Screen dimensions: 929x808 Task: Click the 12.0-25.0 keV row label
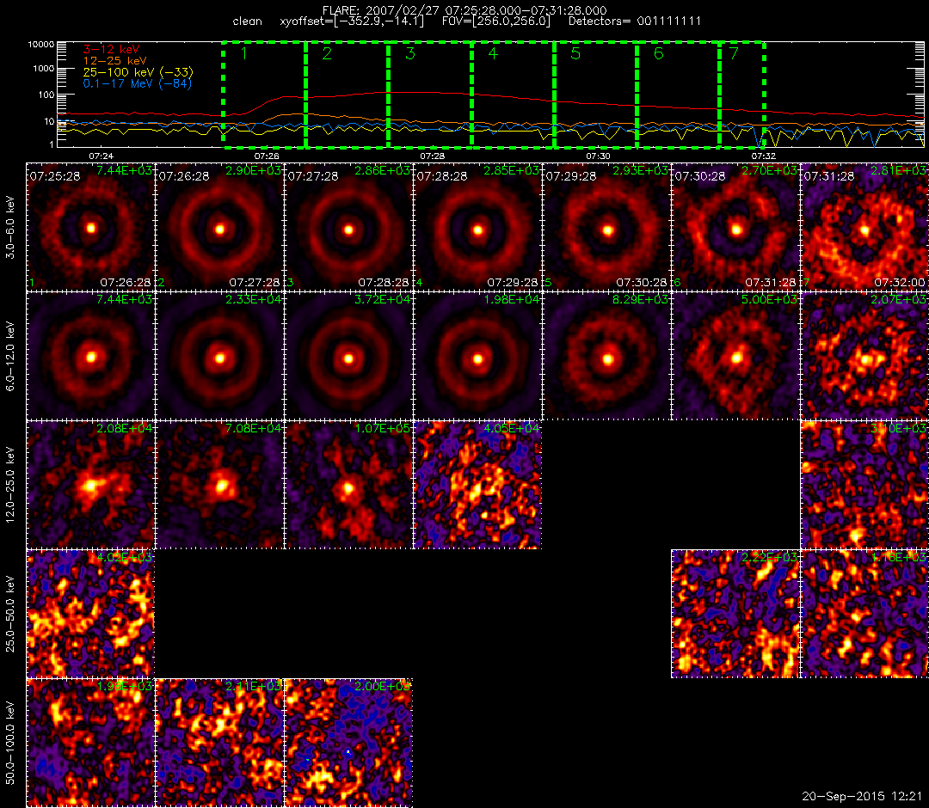click(10, 485)
